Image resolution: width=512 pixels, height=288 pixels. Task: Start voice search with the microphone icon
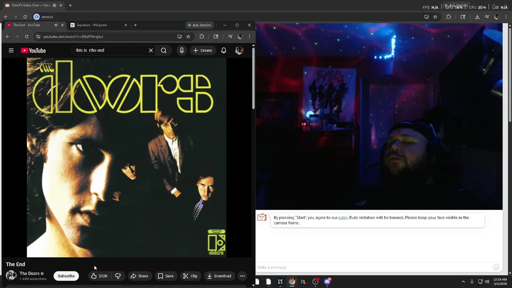click(x=182, y=50)
